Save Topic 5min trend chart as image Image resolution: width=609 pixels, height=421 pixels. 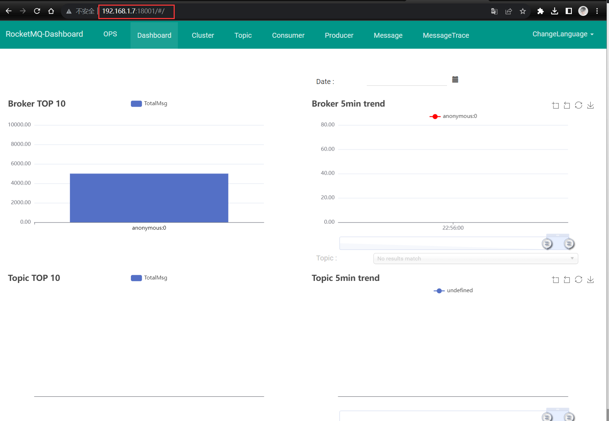coord(591,279)
